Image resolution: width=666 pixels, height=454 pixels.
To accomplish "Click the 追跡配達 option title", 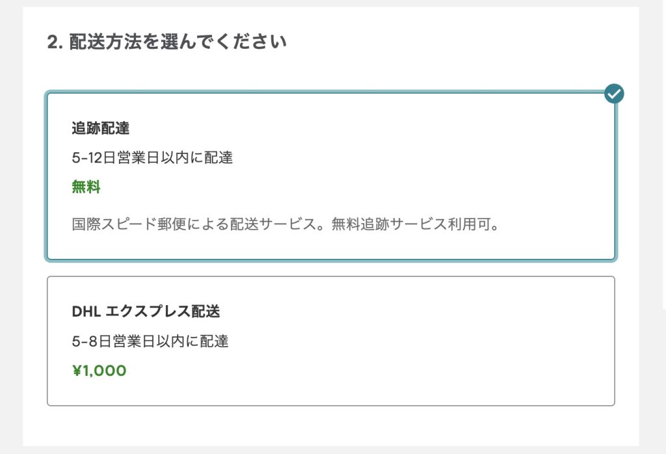I will coord(100,128).
